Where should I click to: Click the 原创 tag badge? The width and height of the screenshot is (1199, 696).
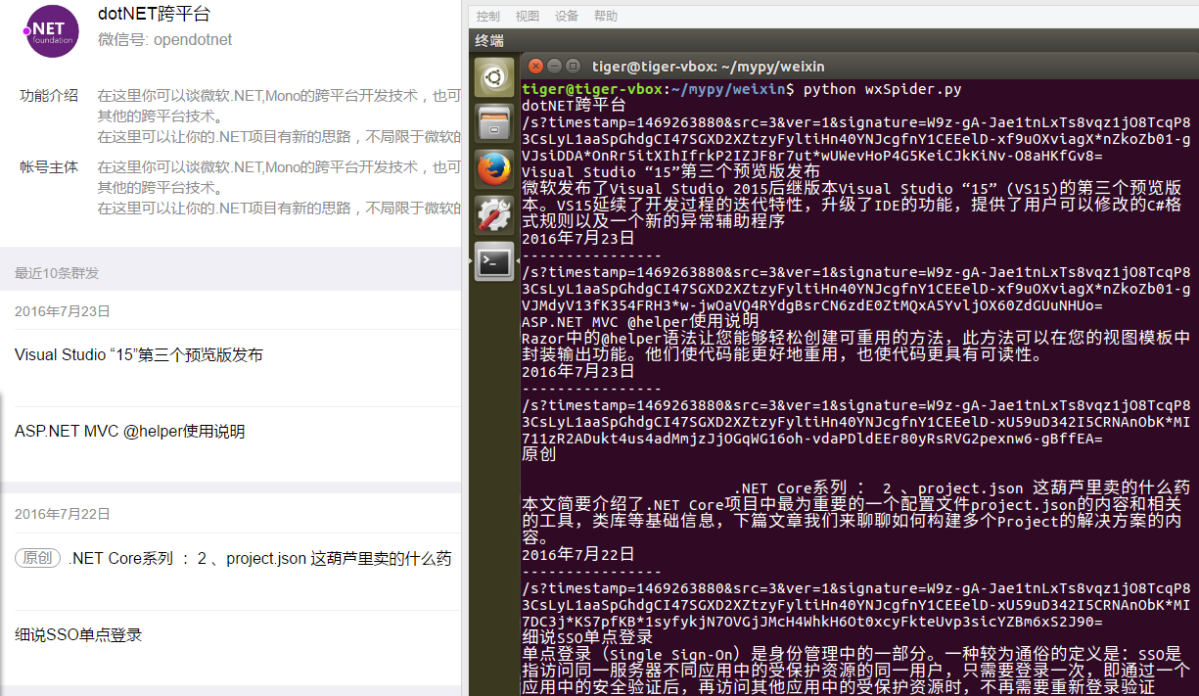point(38,558)
